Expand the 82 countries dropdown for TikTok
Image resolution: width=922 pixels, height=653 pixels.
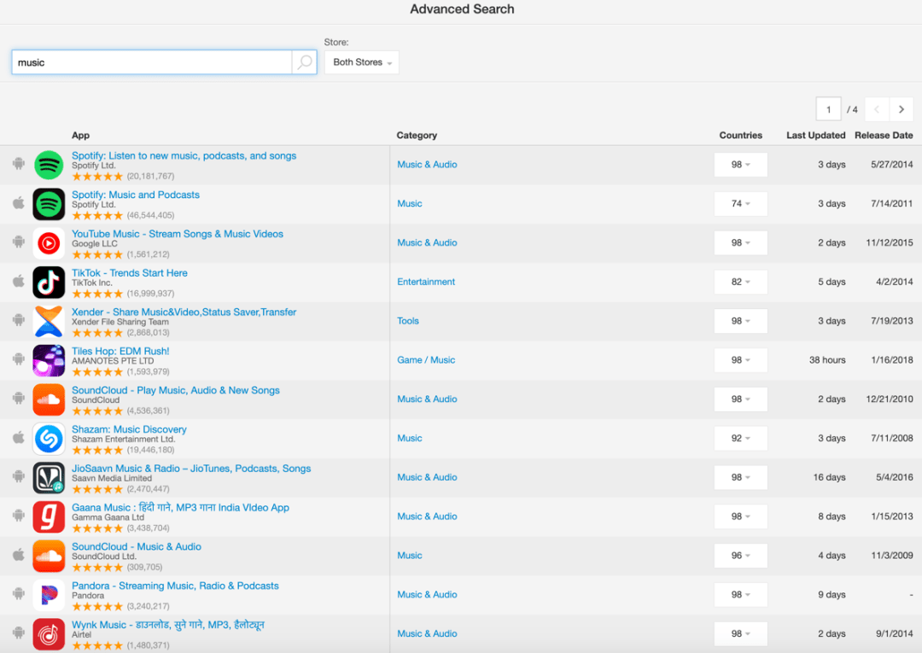[740, 282]
